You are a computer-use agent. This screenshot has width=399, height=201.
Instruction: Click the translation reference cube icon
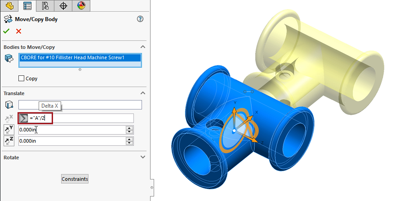[9, 105]
